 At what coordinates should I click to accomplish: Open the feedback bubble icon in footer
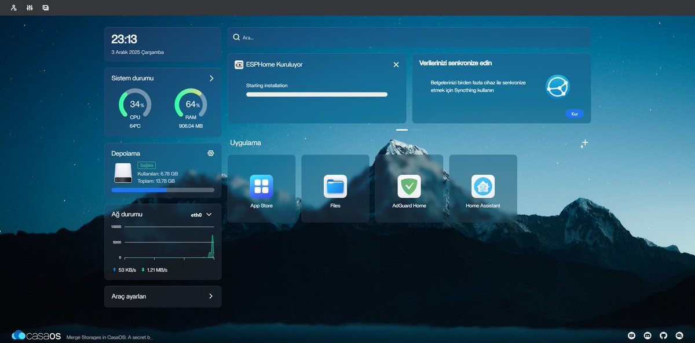tap(679, 335)
